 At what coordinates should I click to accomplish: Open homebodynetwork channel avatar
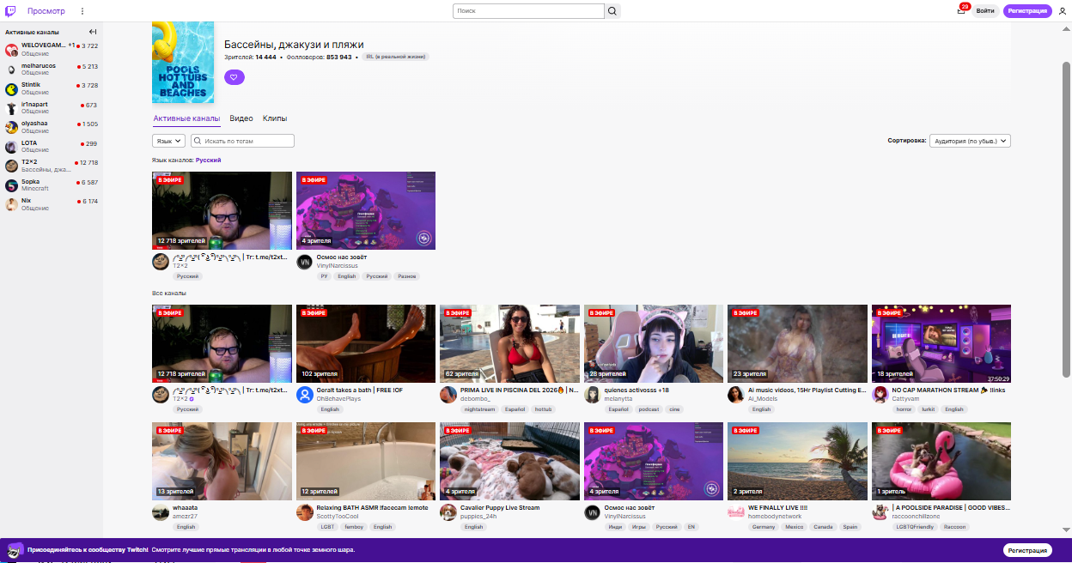(735, 512)
